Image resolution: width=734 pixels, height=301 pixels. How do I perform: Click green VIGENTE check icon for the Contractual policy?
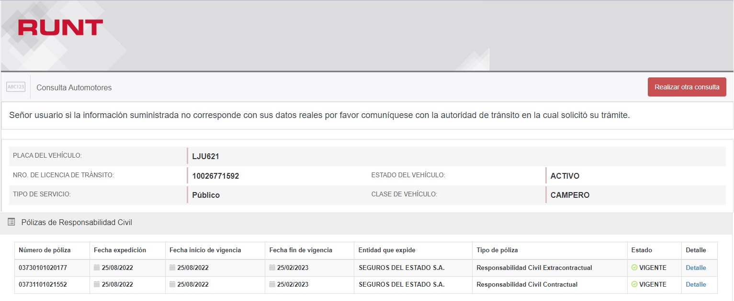[x=634, y=284]
